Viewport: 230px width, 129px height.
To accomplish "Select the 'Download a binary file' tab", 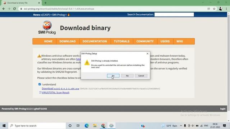I will [22, 3].
